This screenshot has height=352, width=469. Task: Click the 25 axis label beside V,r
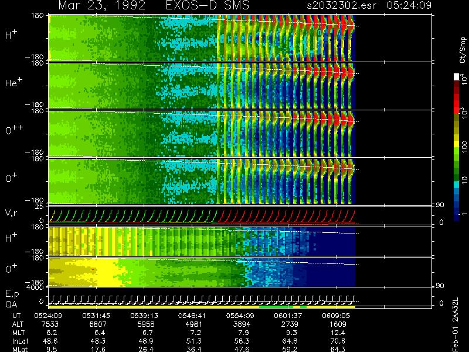(x=40, y=207)
